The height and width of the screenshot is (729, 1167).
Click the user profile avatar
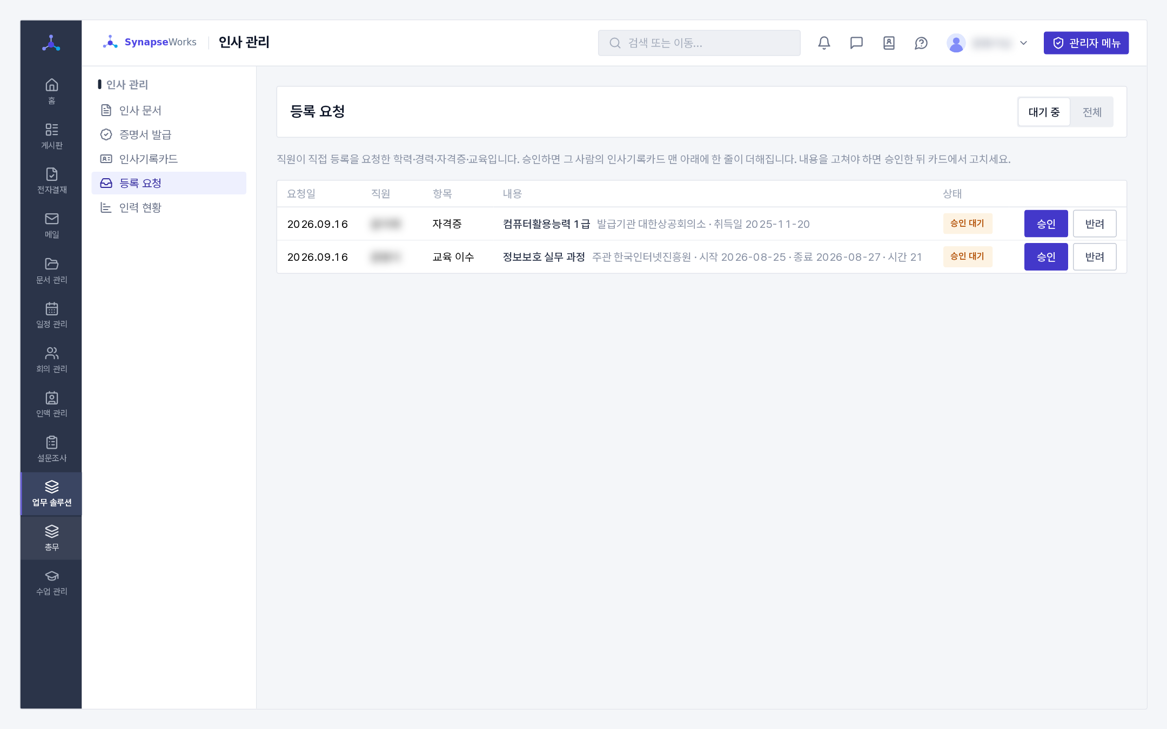click(x=956, y=43)
